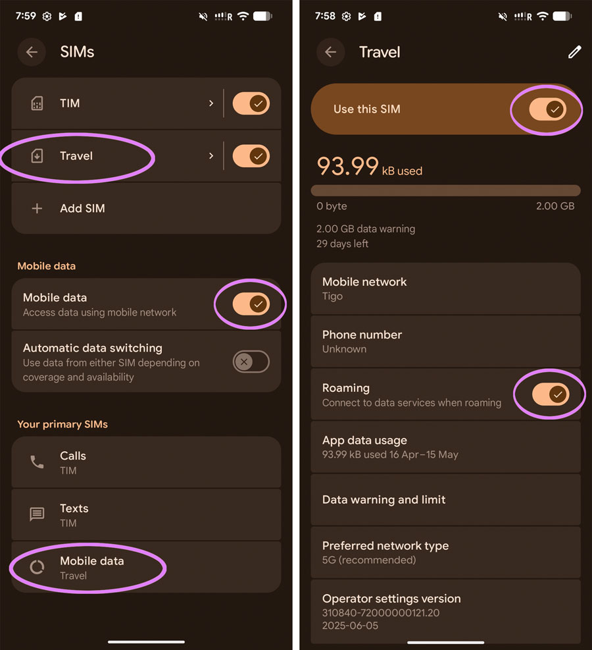Enable Automatic data switching
Viewport: 592px width, 650px height.
(251, 362)
